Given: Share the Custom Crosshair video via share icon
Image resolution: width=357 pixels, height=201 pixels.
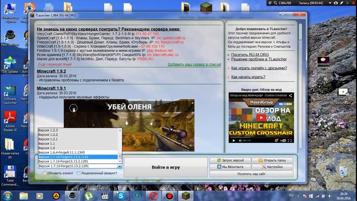Looking at the screenshot, I should pos(291,95).
